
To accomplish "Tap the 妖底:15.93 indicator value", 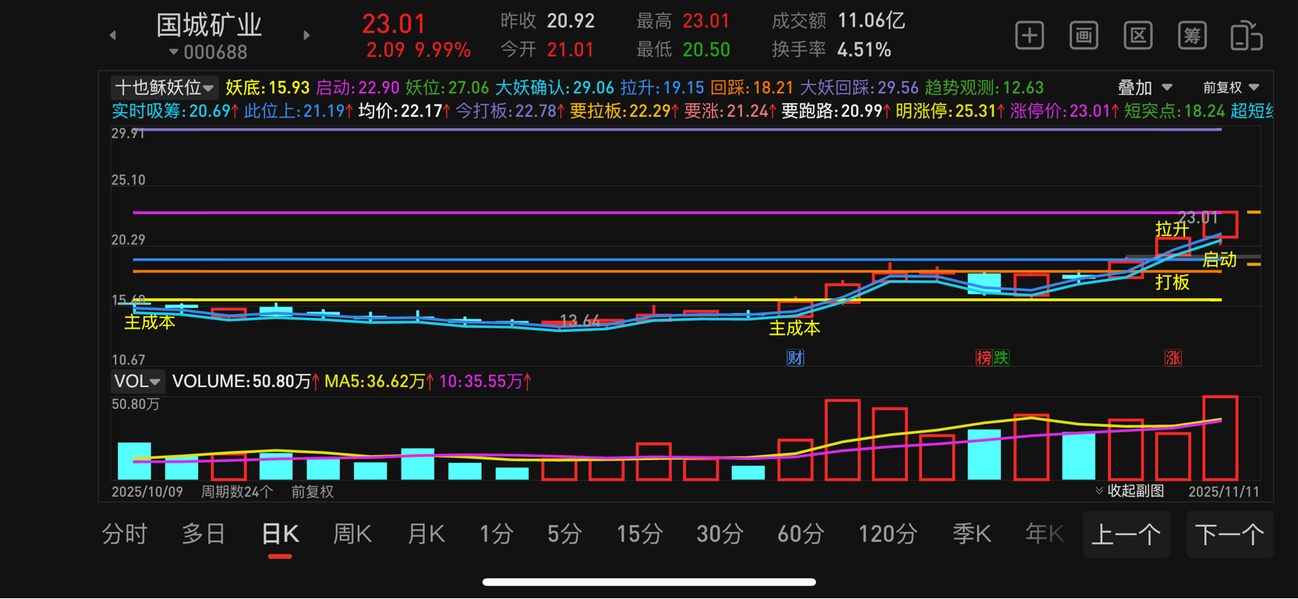I will click(x=267, y=88).
